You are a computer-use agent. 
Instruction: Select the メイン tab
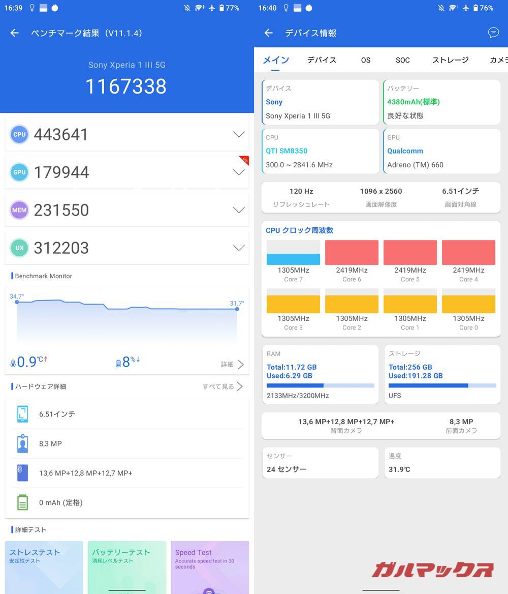click(275, 60)
